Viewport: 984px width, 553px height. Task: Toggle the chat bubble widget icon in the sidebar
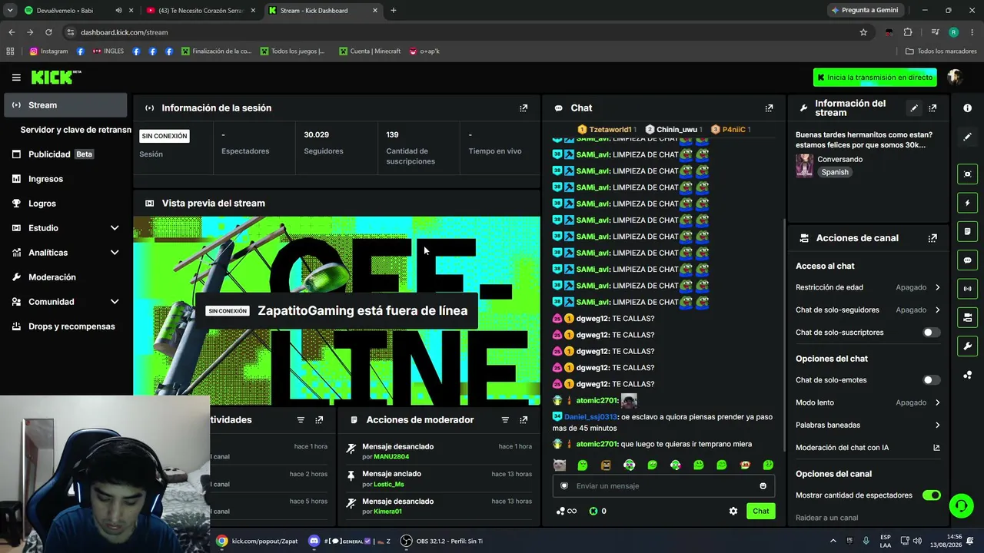(x=967, y=260)
